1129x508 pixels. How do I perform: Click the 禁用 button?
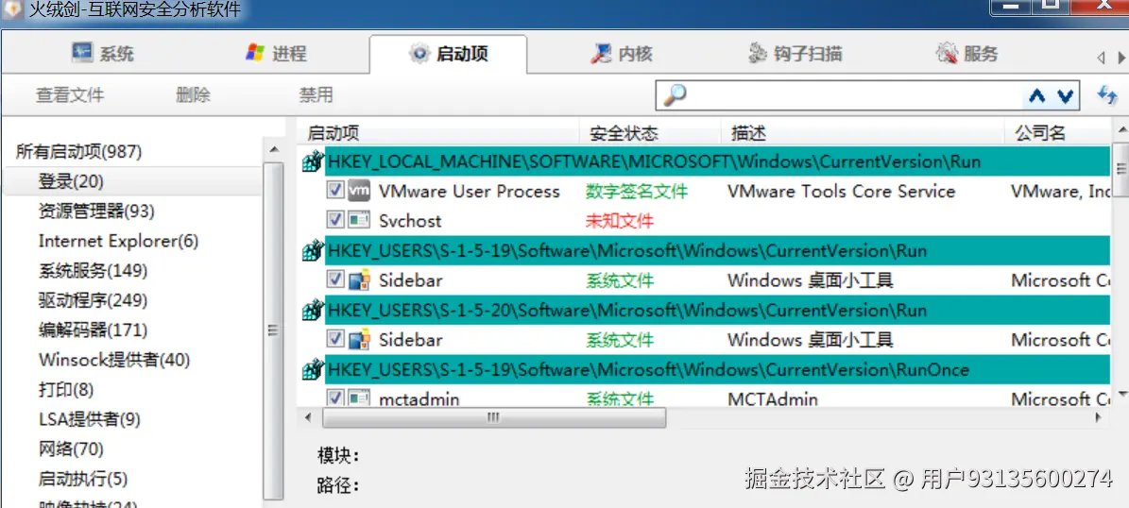pos(316,95)
